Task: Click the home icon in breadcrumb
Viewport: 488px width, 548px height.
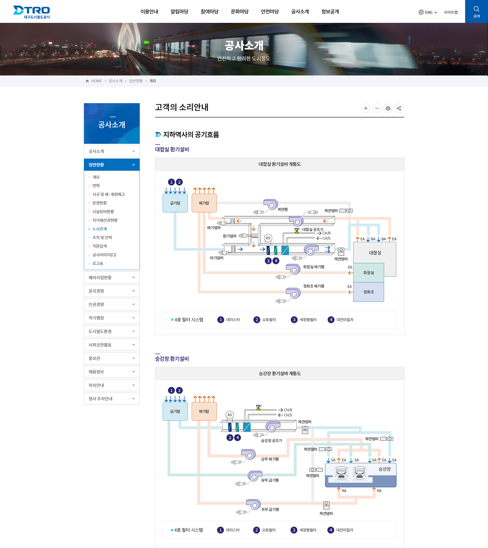Action: point(87,81)
